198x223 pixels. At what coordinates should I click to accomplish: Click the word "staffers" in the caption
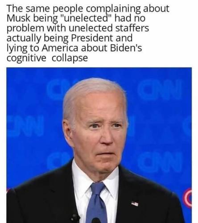pos(132,28)
